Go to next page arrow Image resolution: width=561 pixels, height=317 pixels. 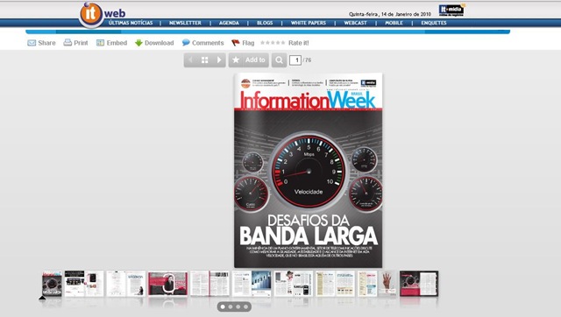219,60
